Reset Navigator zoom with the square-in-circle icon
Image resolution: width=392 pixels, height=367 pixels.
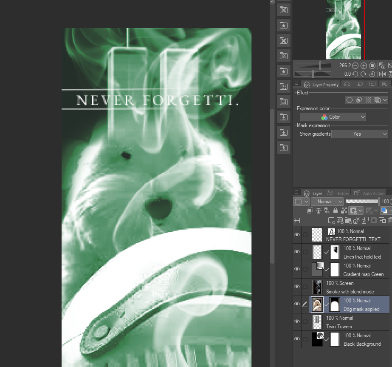[372, 66]
